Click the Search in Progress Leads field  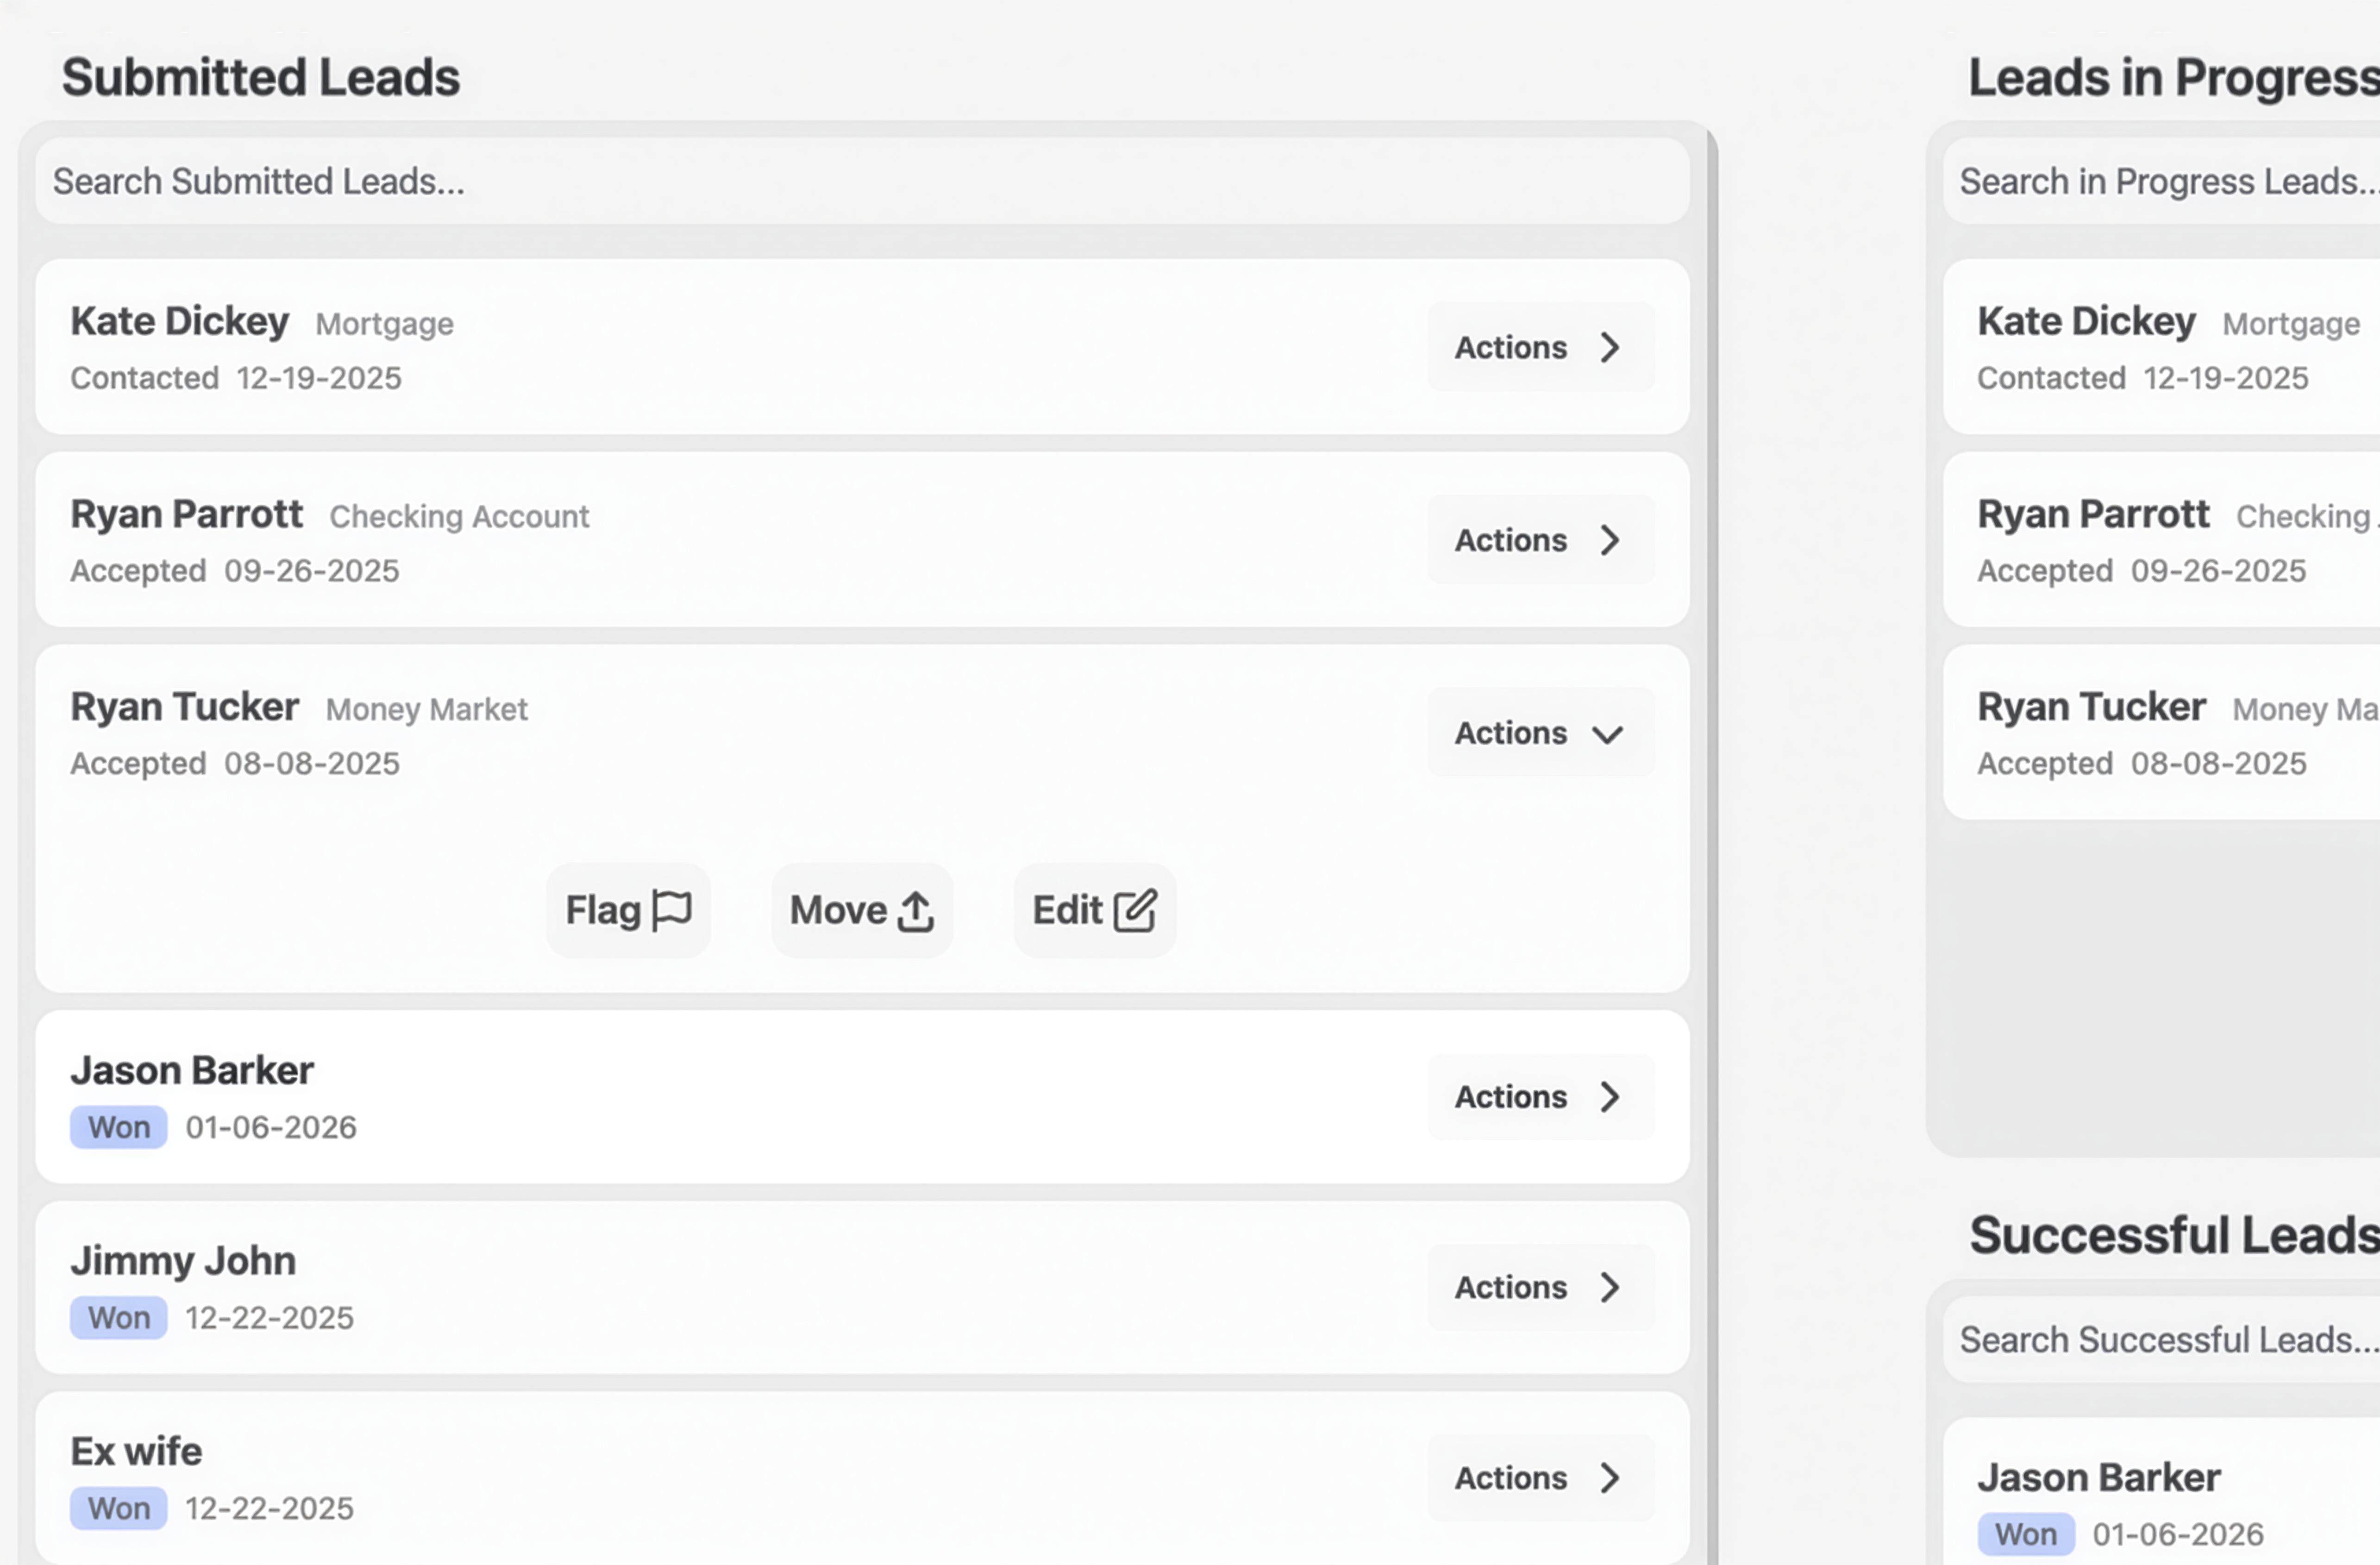[2160, 182]
